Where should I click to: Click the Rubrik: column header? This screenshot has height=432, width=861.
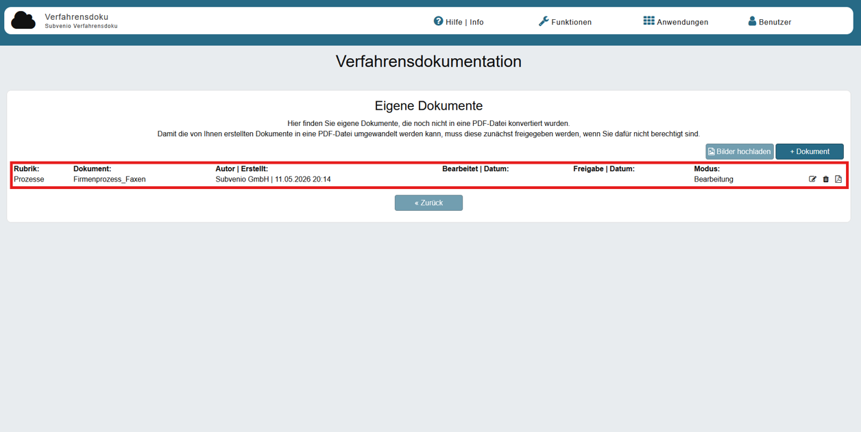tap(27, 168)
